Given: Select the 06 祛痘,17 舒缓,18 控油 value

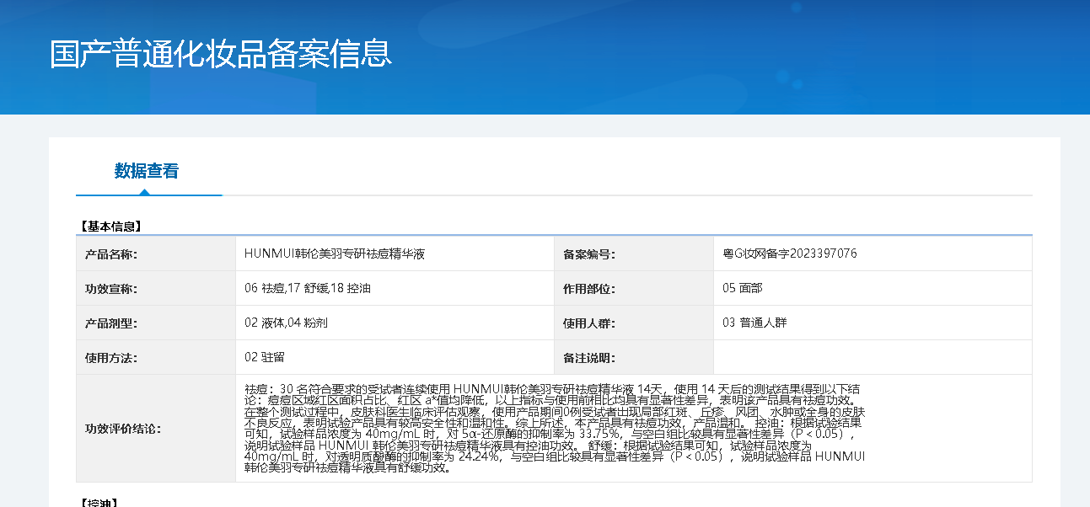Looking at the screenshot, I should pos(308,288).
